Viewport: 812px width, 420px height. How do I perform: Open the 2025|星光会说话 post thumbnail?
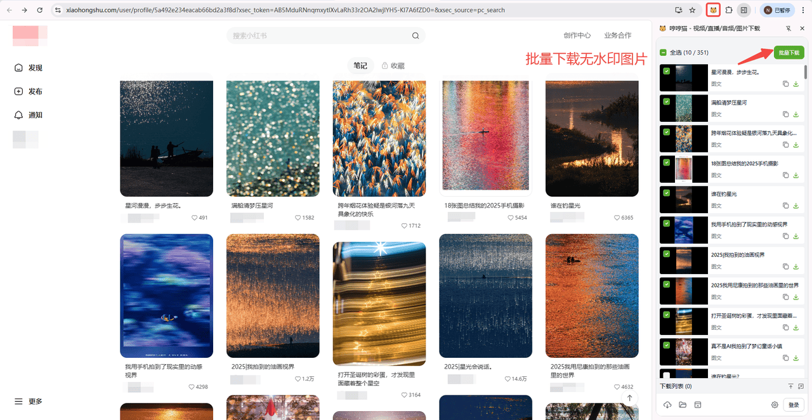[485, 296]
